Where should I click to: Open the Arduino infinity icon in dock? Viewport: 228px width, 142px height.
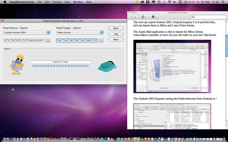[102, 139]
